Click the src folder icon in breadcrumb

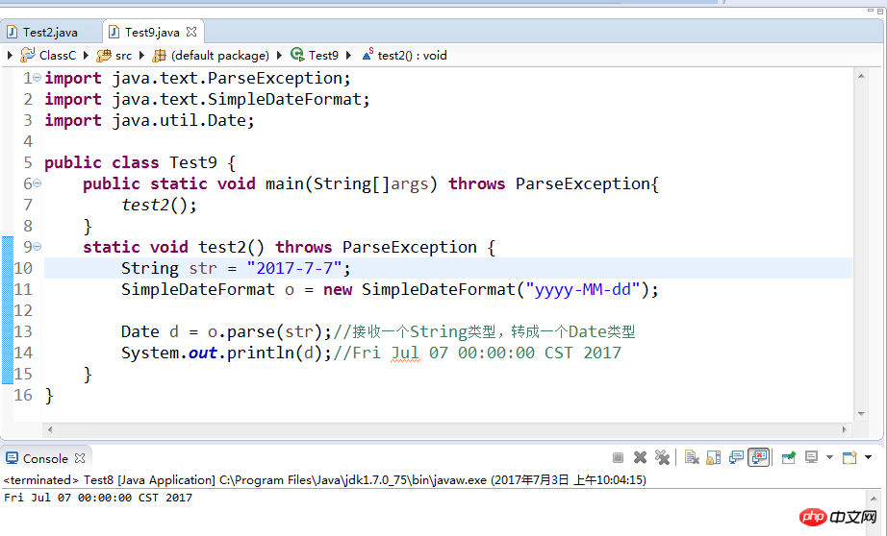coord(104,56)
